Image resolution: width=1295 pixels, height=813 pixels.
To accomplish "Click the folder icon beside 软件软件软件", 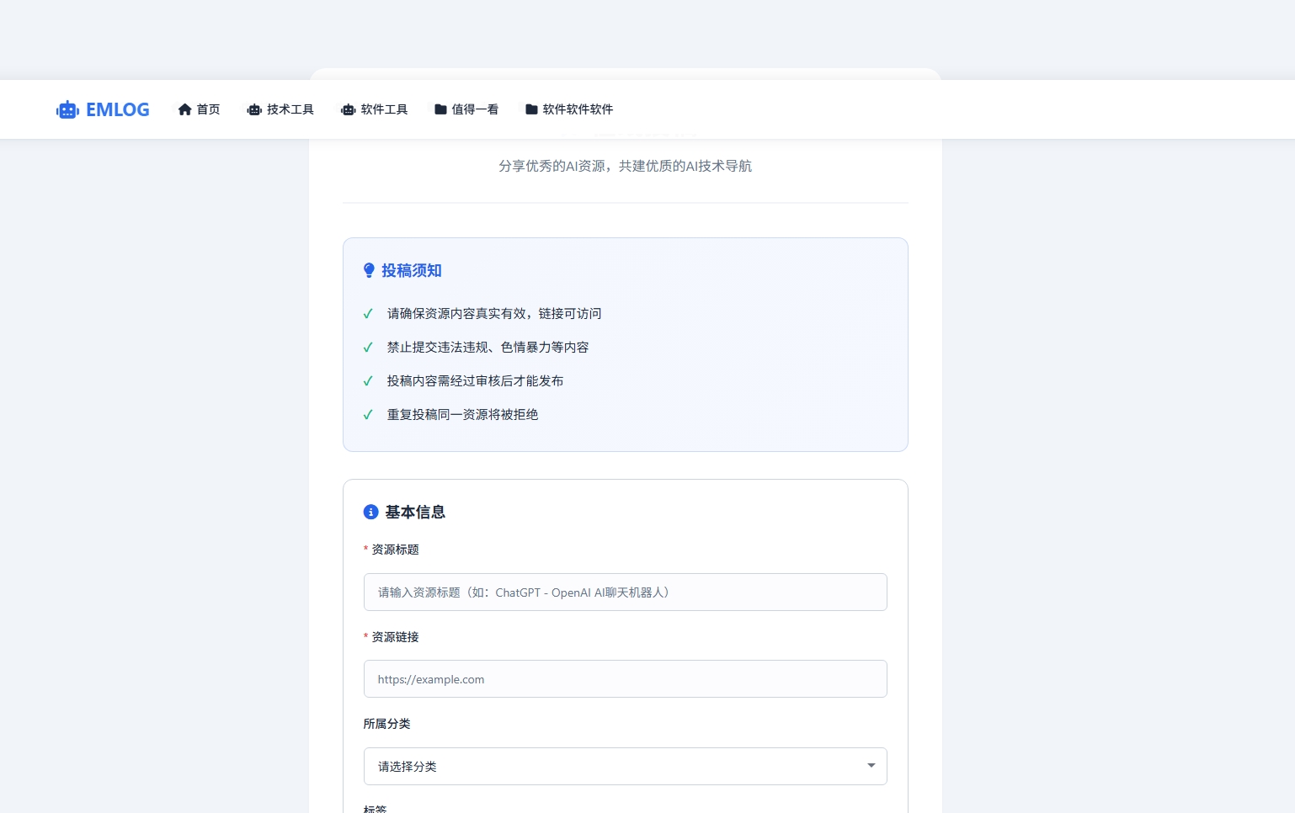I will click(x=531, y=109).
